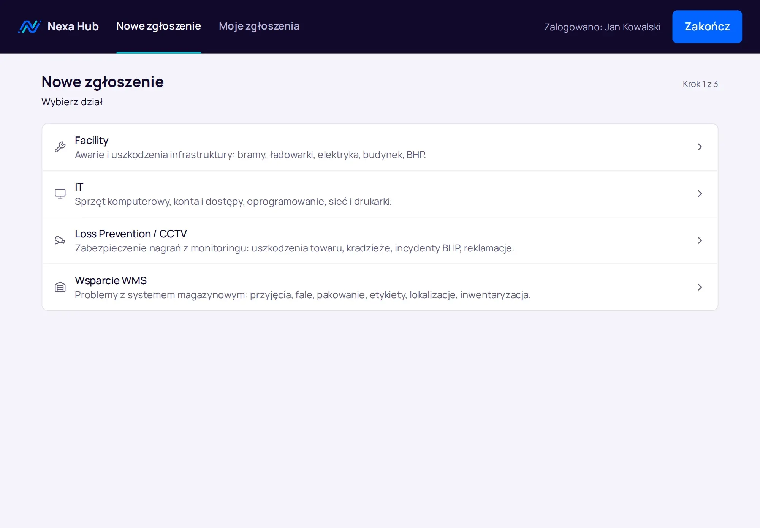The image size is (760, 528).
Task: Open Facility via its right chevron
Action: tap(700, 147)
